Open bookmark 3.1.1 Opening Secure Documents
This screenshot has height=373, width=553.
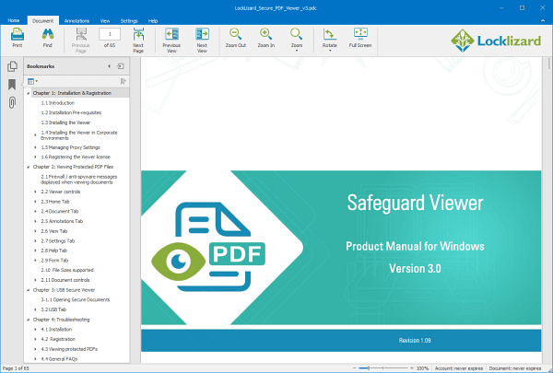point(76,299)
